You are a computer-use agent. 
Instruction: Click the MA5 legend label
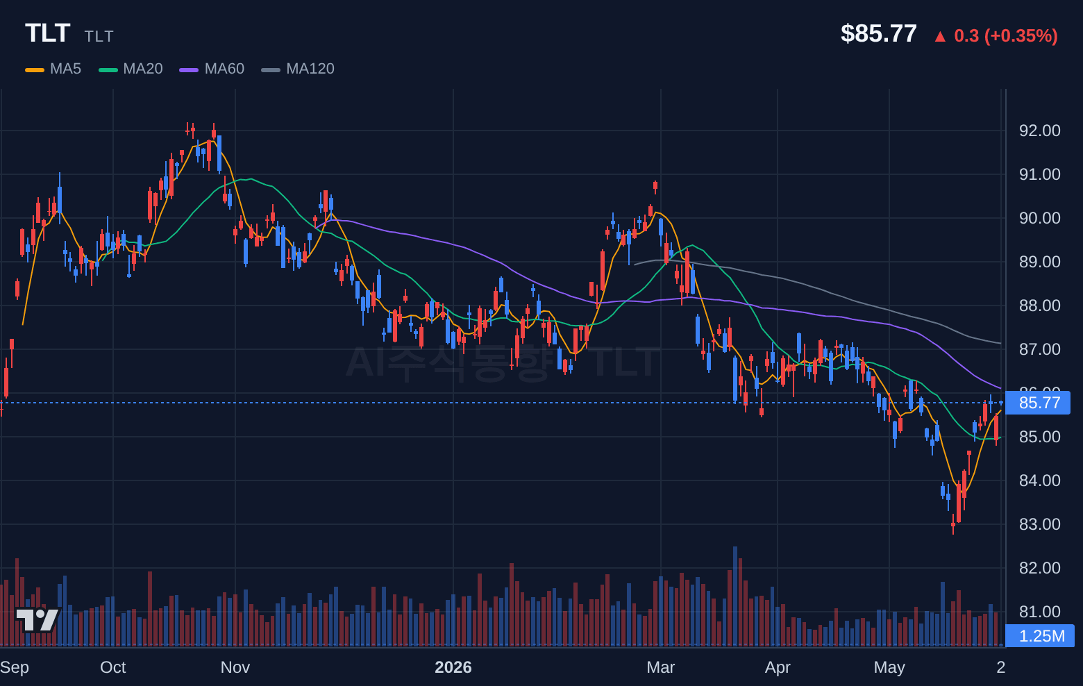pos(66,69)
